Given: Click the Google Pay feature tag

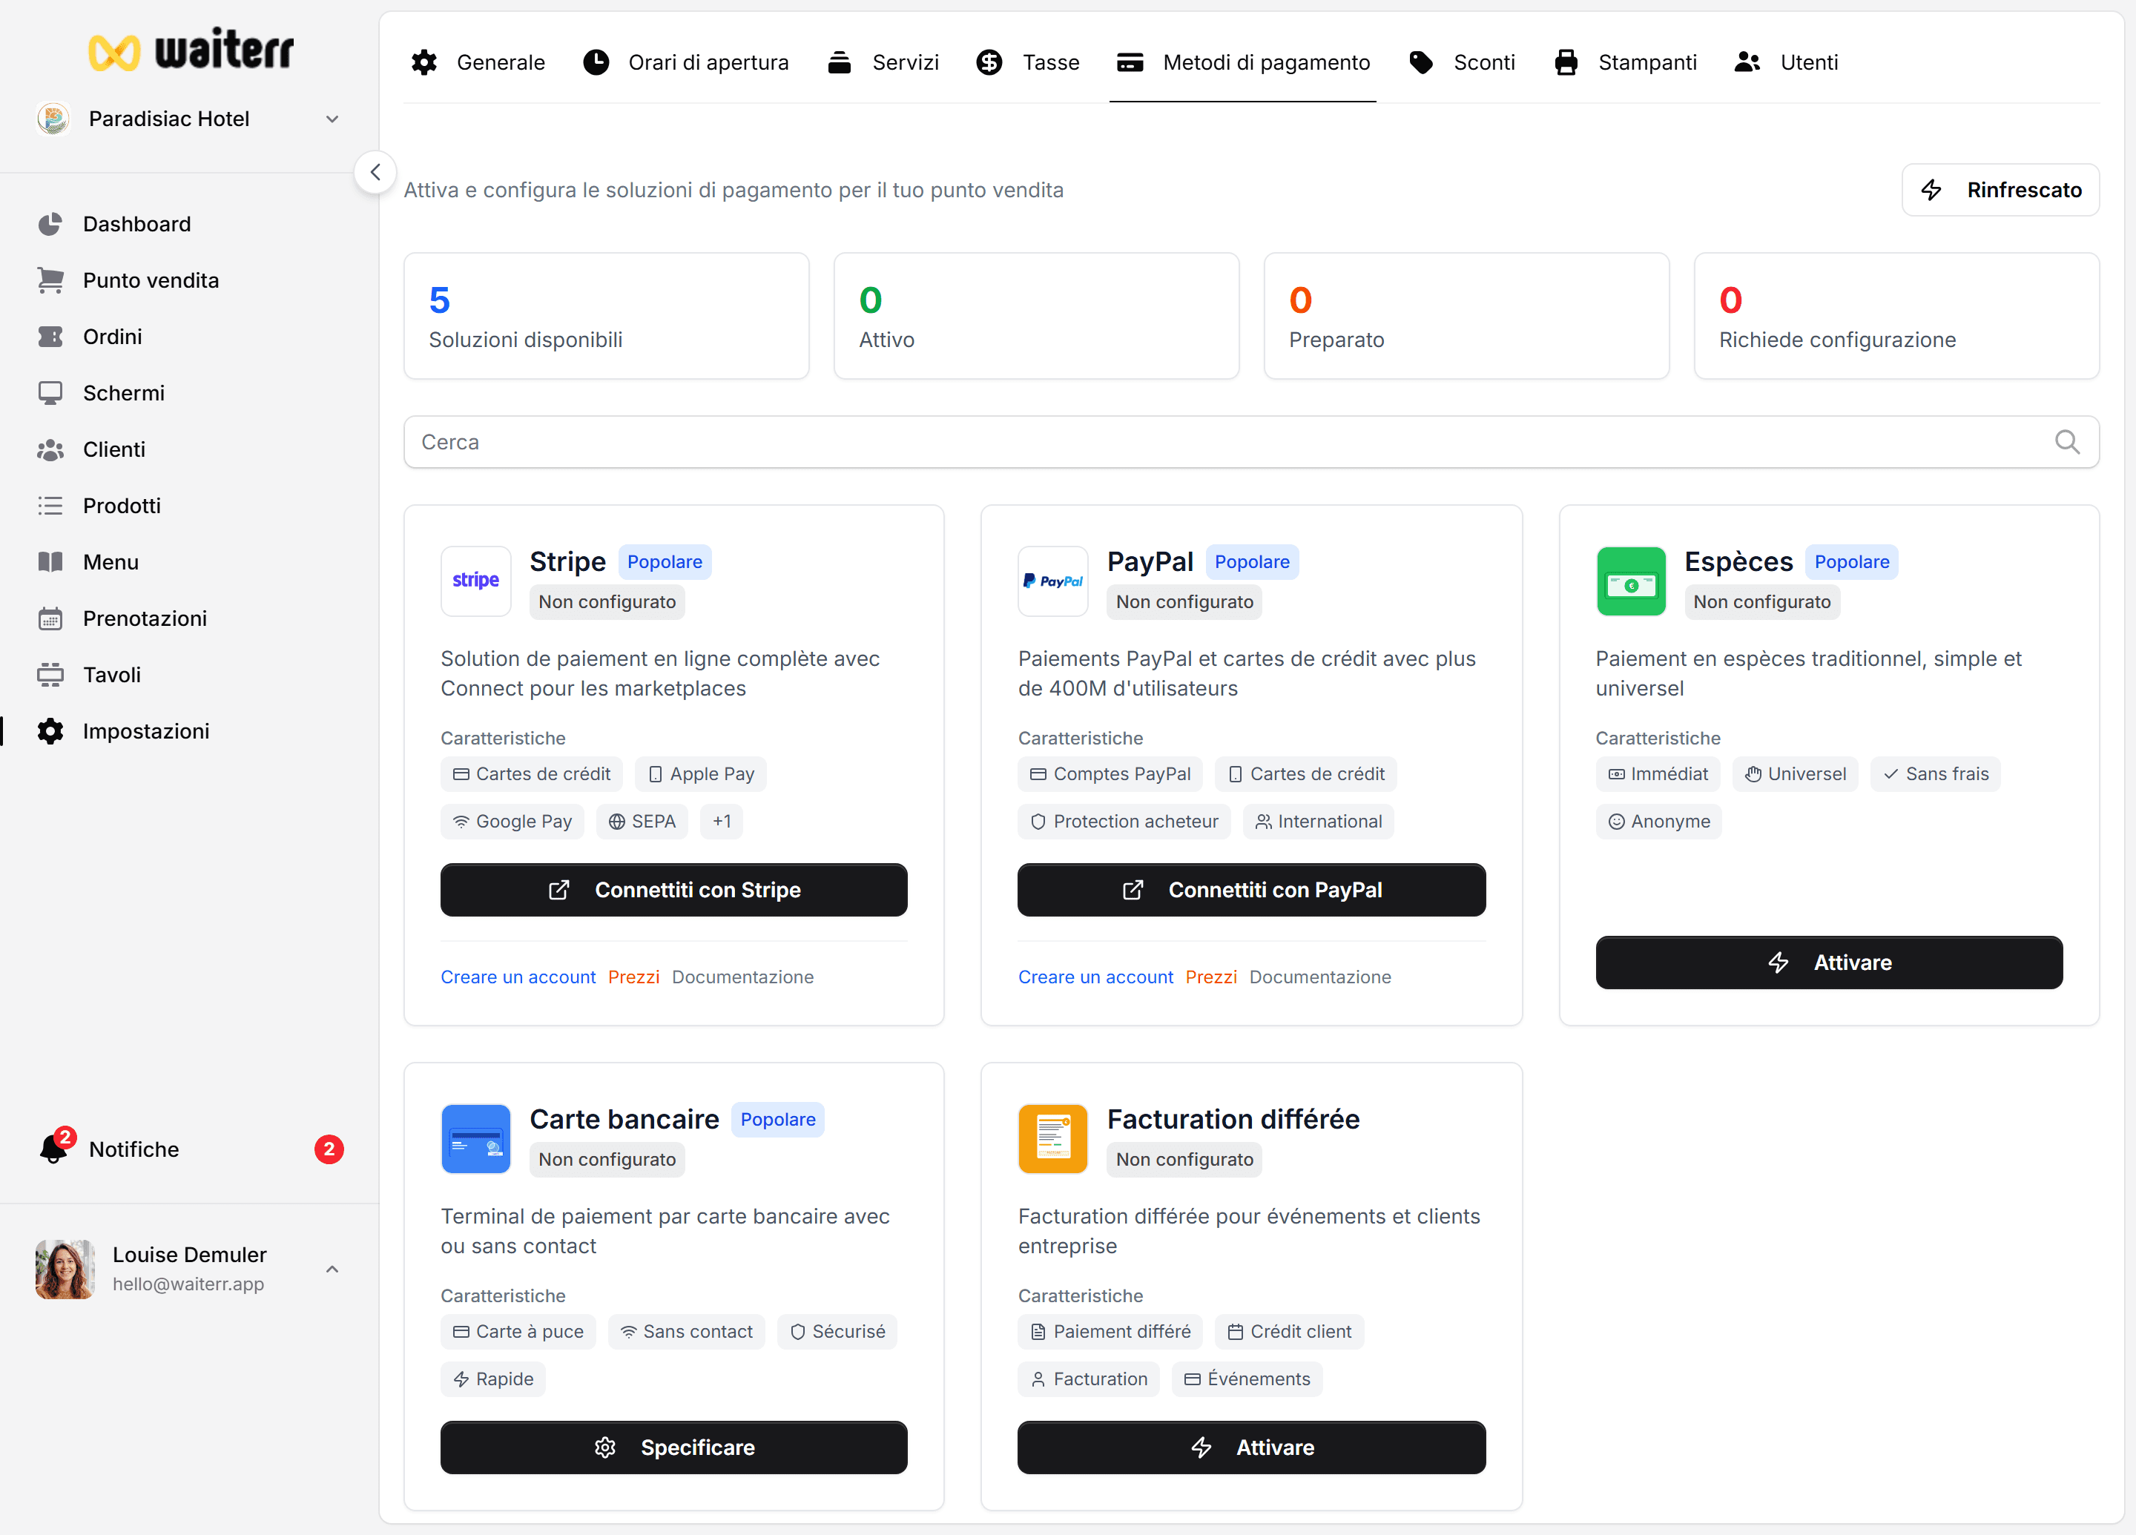Looking at the screenshot, I should pyautogui.click(x=512, y=821).
